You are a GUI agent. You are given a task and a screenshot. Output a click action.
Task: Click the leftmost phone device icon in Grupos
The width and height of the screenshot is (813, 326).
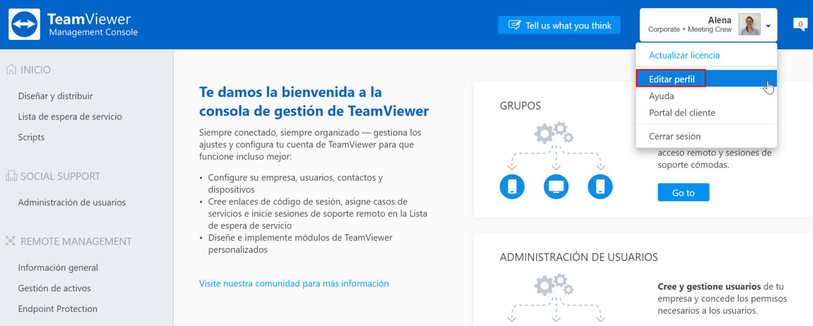click(x=512, y=186)
